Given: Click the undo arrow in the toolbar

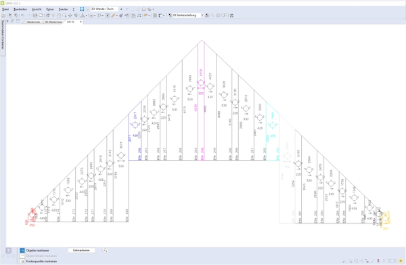Looking at the screenshot, I should pyautogui.click(x=23, y=16).
